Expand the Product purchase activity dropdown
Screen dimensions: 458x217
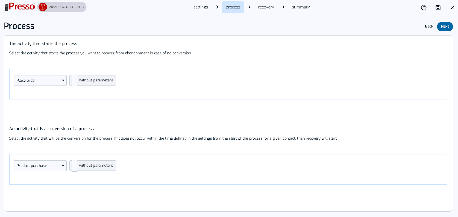point(40,166)
